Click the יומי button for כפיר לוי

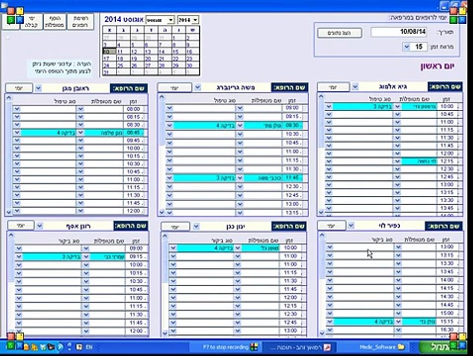[331, 225]
